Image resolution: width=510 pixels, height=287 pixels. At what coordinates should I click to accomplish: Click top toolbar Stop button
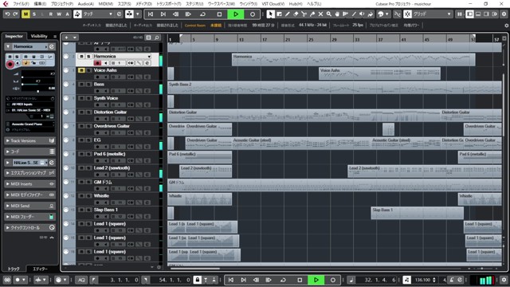pos(220,14)
